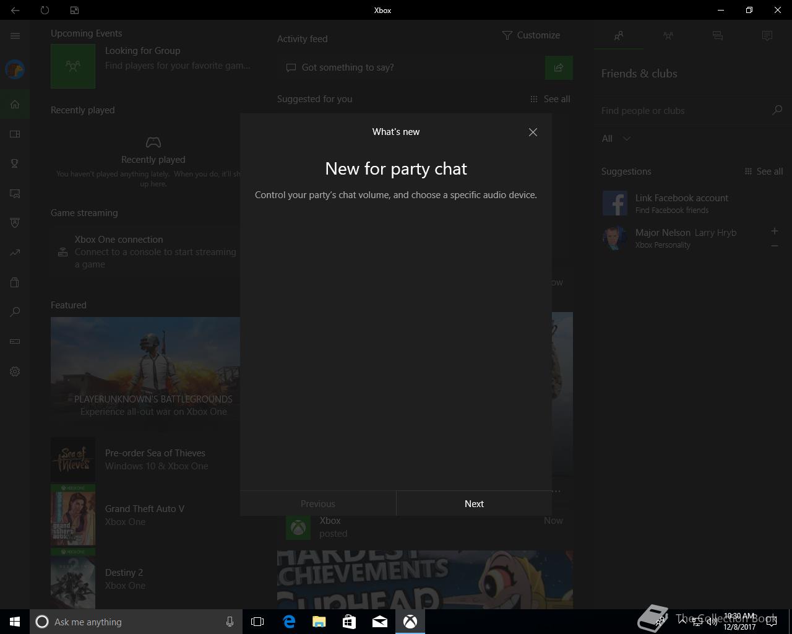The height and width of the screenshot is (634, 792).
Task: Open Connection console icon in sidebar
Action: [x=15, y=341]
